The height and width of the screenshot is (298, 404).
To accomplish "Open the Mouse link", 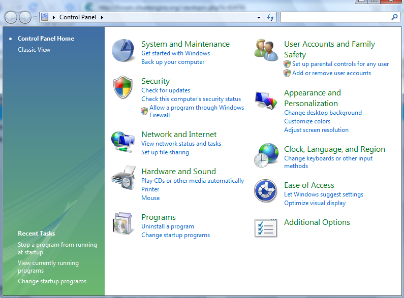I will 150,198.
